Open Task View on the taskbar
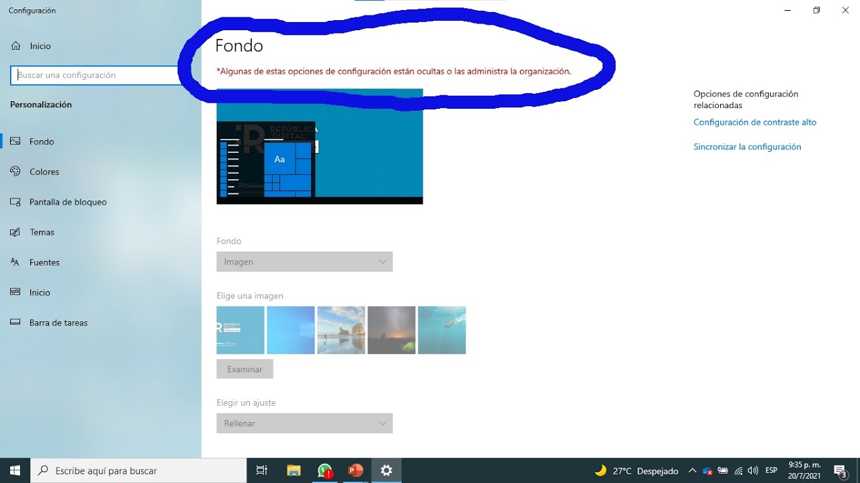860x483 pixels. 262,470
